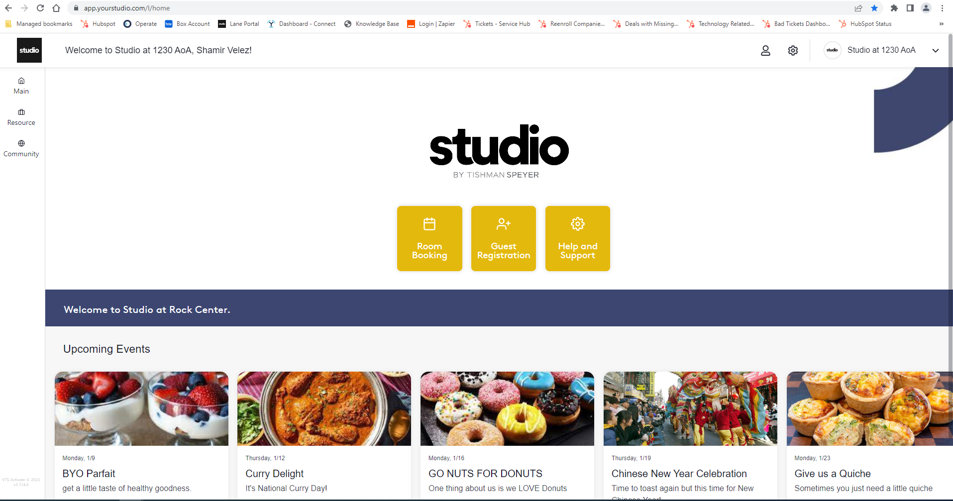Open browser extensions puzzle icon
Viewport: 953px width, 501px height.
point(894,8)
